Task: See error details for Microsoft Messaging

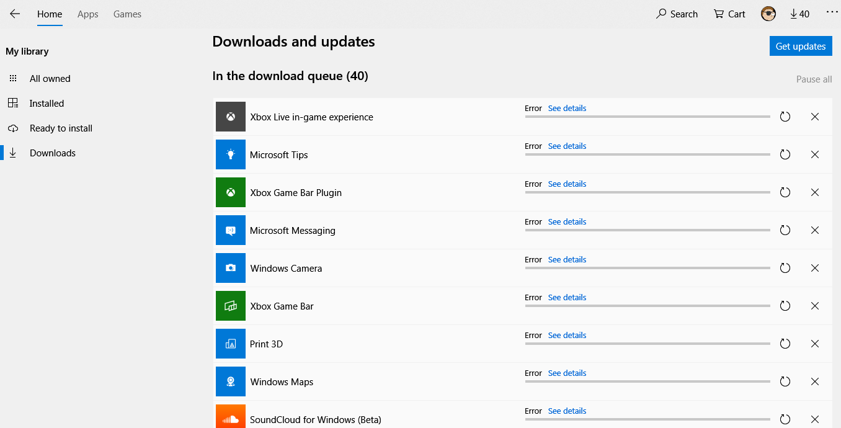Action: (x=567, y=221)
